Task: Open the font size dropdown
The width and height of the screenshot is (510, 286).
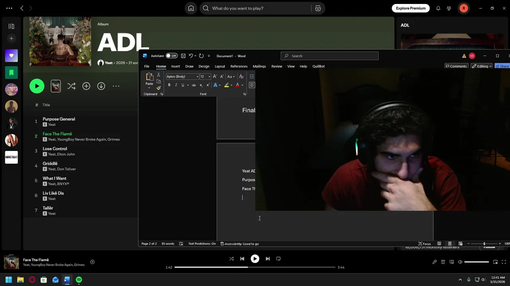Action: 209,77
